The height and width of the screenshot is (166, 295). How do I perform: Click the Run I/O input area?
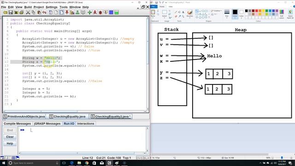tap(83, 139)
